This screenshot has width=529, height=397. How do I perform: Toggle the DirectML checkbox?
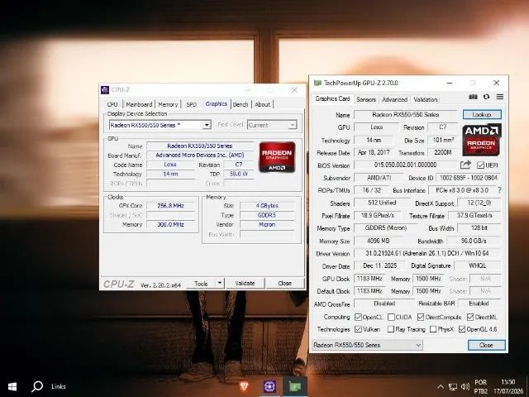pos(470,318)
